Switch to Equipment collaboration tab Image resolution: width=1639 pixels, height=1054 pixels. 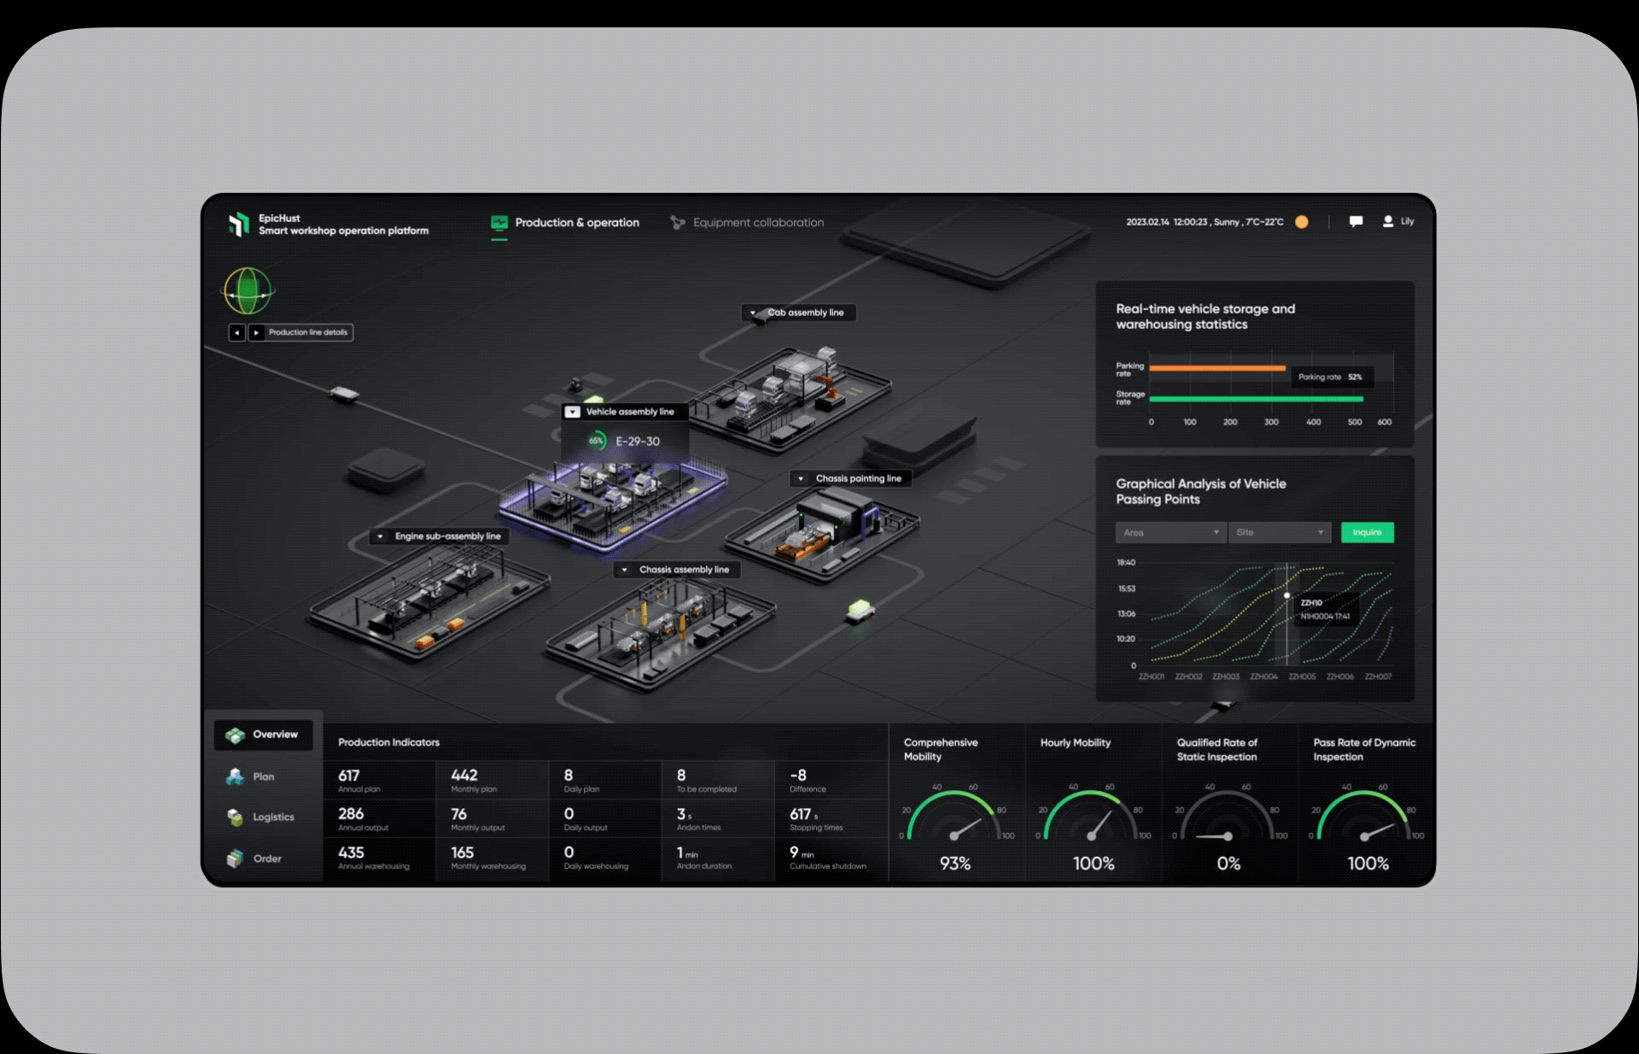[x=747, y=223]
